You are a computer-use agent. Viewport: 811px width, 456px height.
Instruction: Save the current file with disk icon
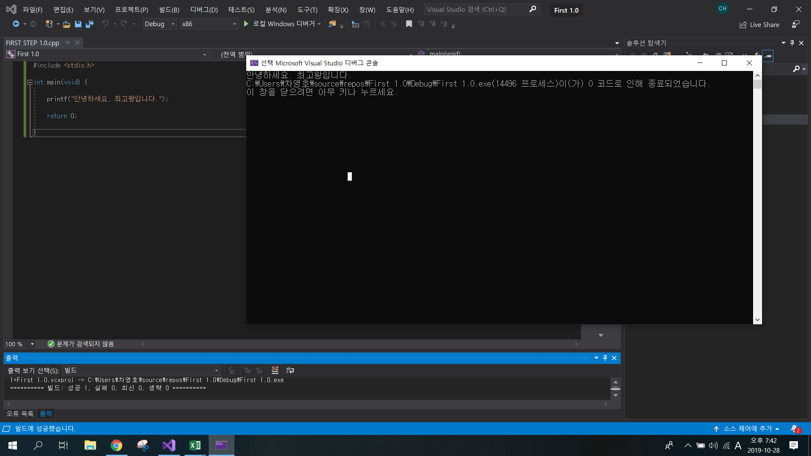(x=78, y=24)
